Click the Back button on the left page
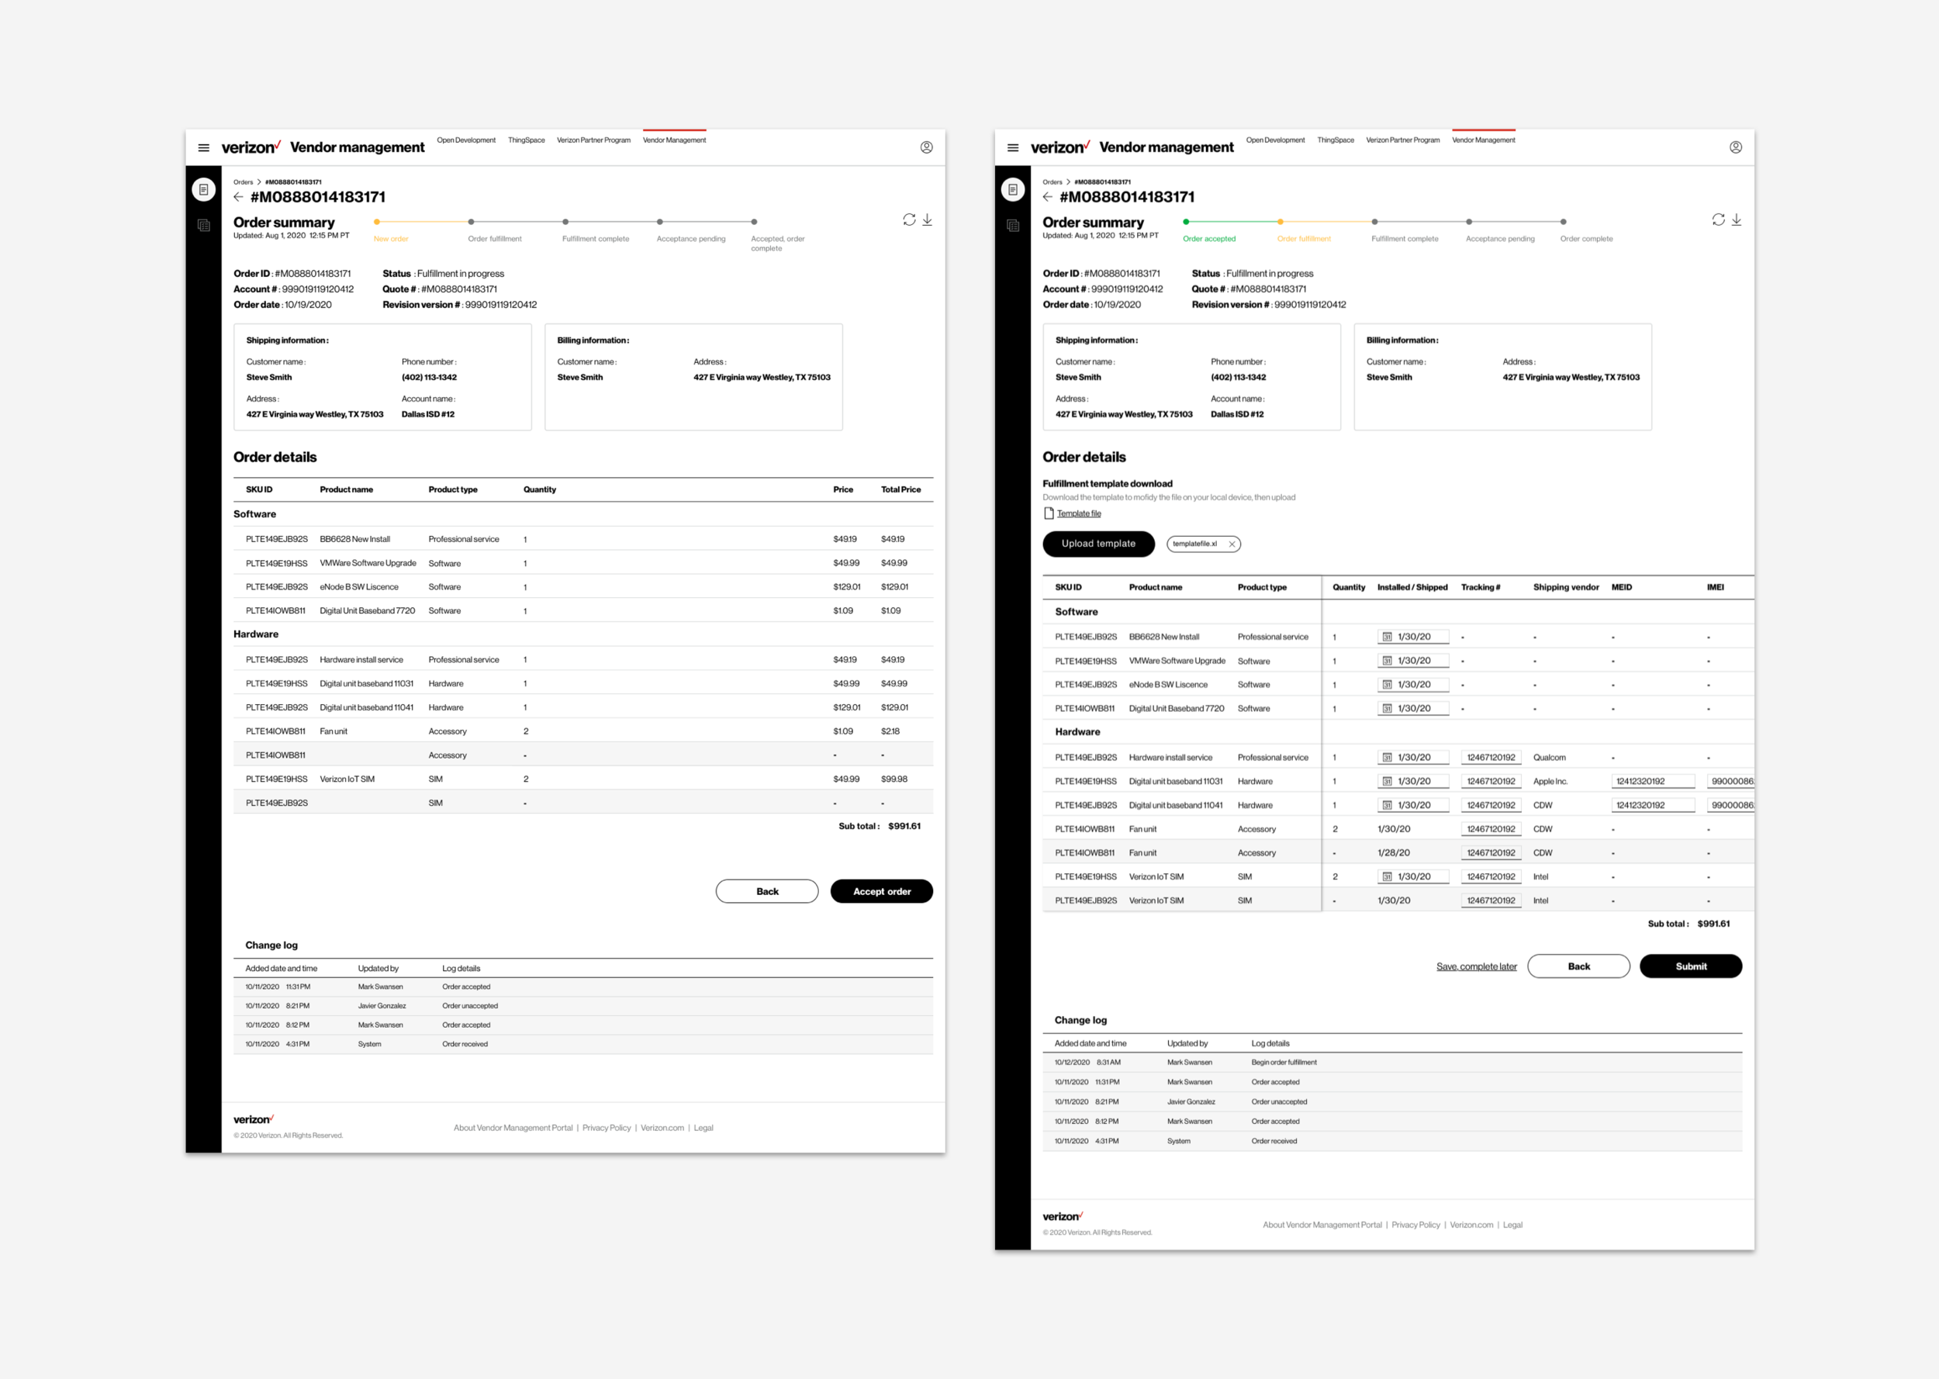Screen dimensions: 1939x1379 766,892
